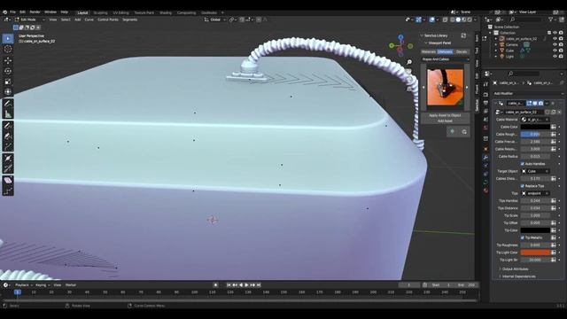Click the Sanctus Library panel icon

463,35
